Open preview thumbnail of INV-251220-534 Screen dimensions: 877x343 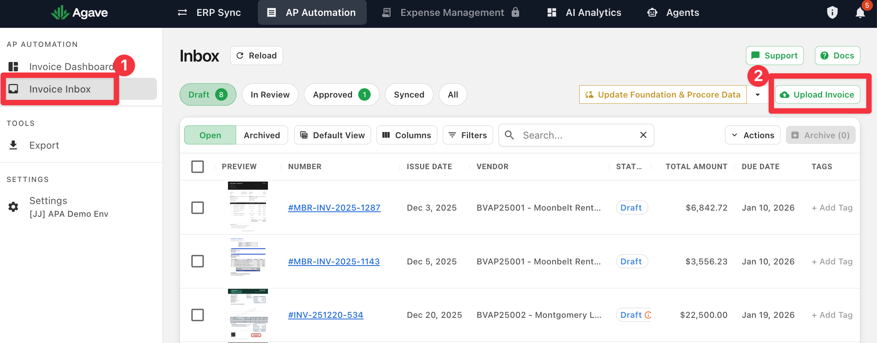click(x=248, y=315)
